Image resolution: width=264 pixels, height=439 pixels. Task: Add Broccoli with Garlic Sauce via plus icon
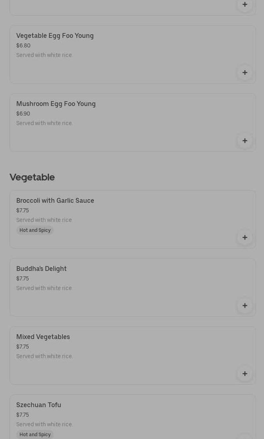coord(245,237)
